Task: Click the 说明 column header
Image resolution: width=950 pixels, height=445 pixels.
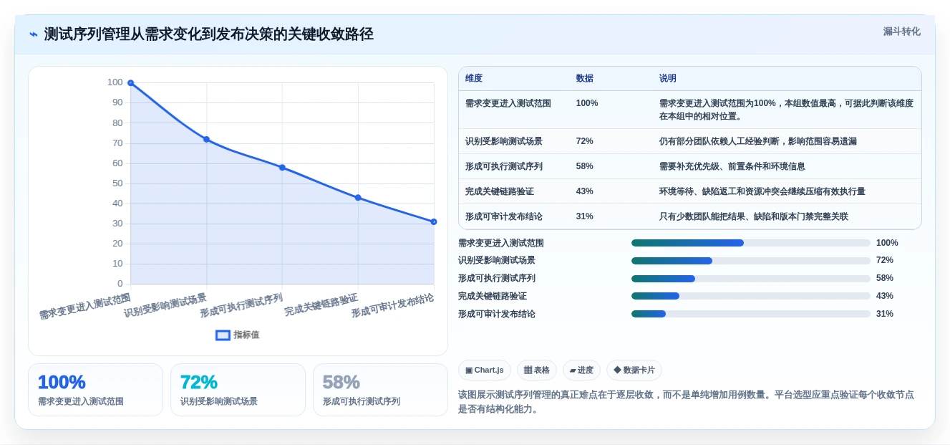Action: point(668,78)
